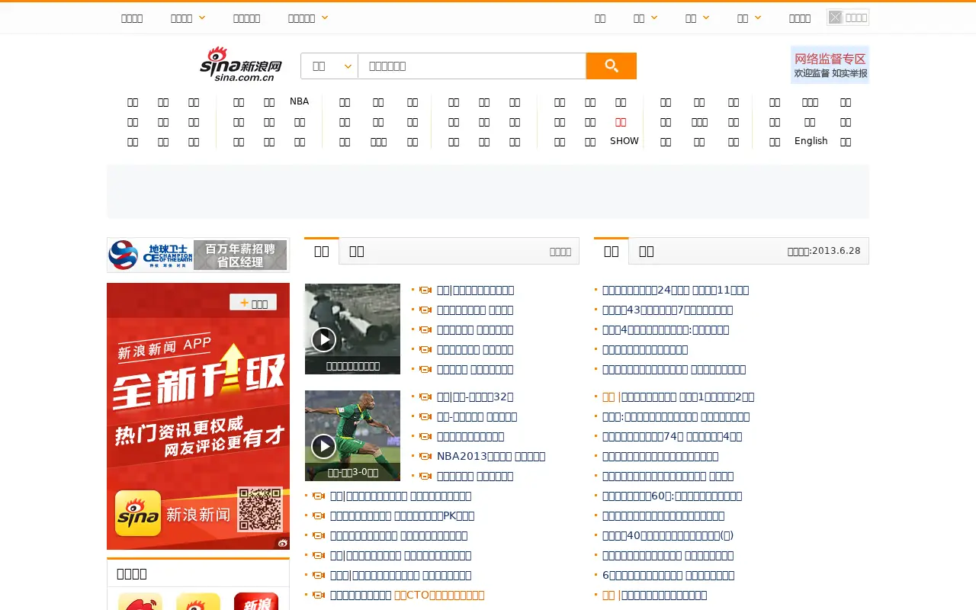Open the English link in the navigation grid
This screenshot has width=976, height=610.
(x=811, y=141)
